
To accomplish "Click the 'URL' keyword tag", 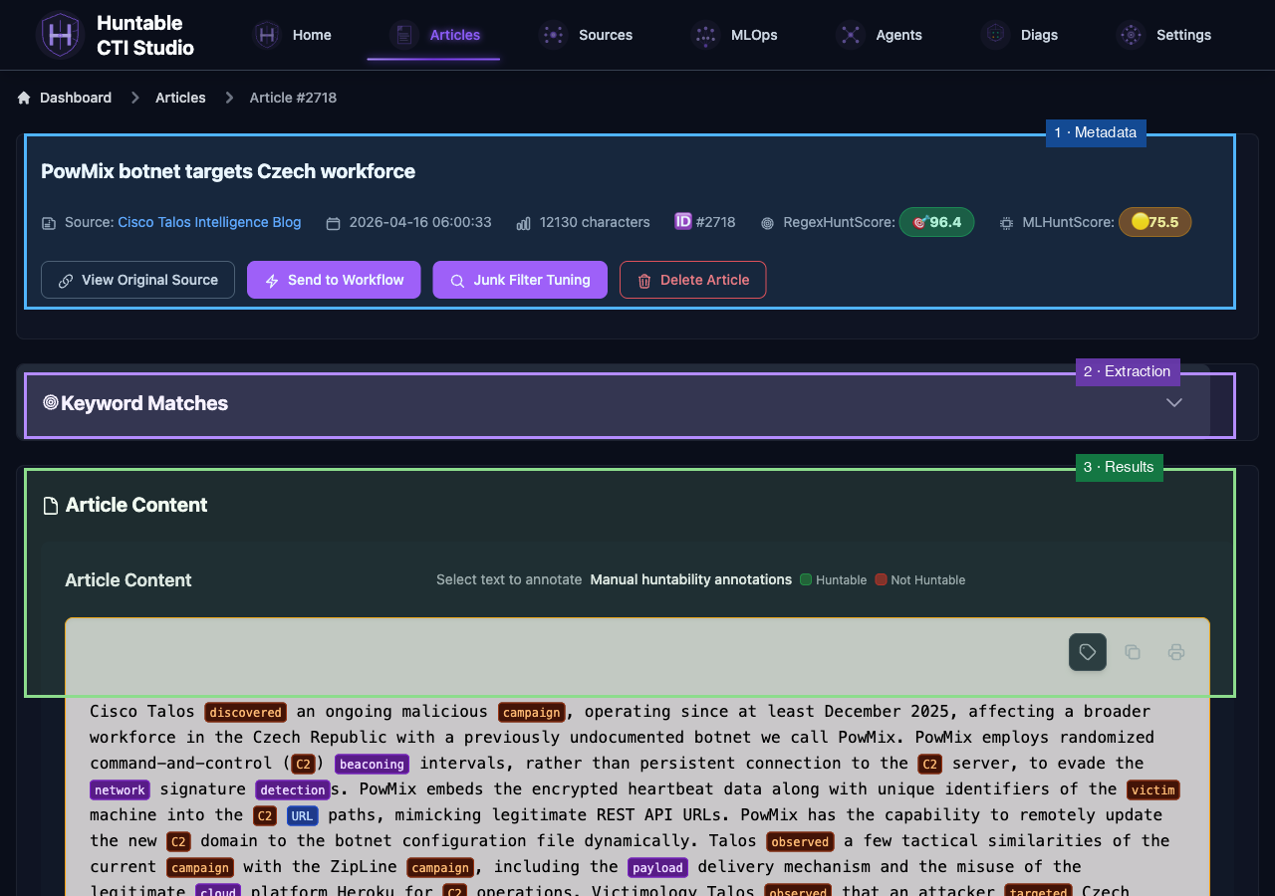I will pyautogui.click(x=303, y=815).
